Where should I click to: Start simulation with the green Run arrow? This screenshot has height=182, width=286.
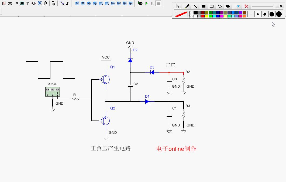146,4
